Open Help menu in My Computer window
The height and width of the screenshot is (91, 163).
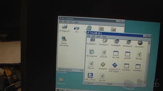click(x=76, y=22)
